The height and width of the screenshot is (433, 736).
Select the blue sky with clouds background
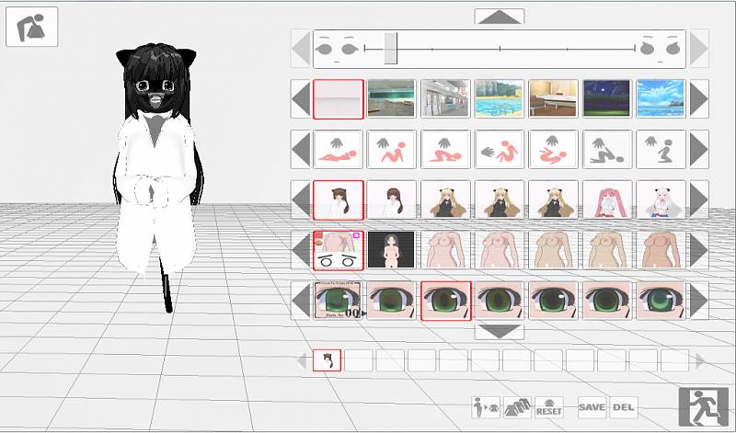[661, 98]
